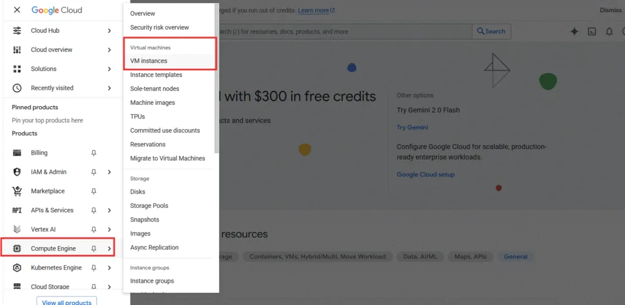This screenshot has width=625, height=305.
Task: Click the Try Gemini link
Action: pyautogui.click(x=412, y=127)
